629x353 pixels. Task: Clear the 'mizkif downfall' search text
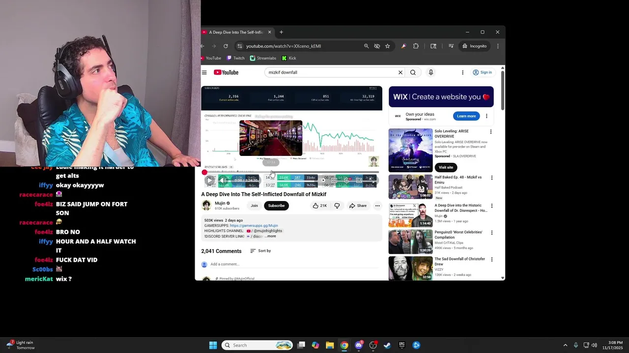(x=400, y=73)
